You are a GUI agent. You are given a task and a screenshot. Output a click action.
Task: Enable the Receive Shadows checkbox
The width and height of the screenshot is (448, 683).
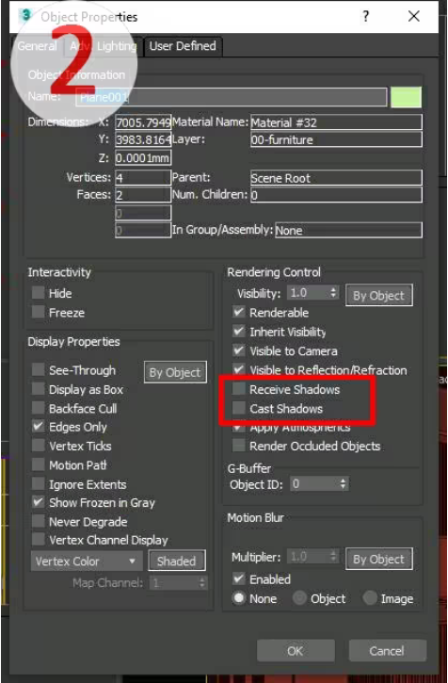point(238,389)
